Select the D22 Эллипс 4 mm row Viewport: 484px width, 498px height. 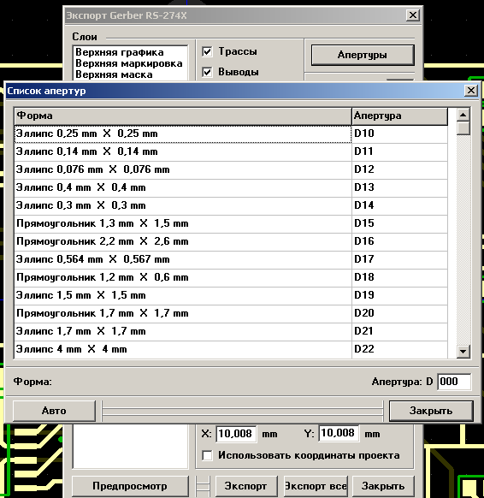coord(231,350)
